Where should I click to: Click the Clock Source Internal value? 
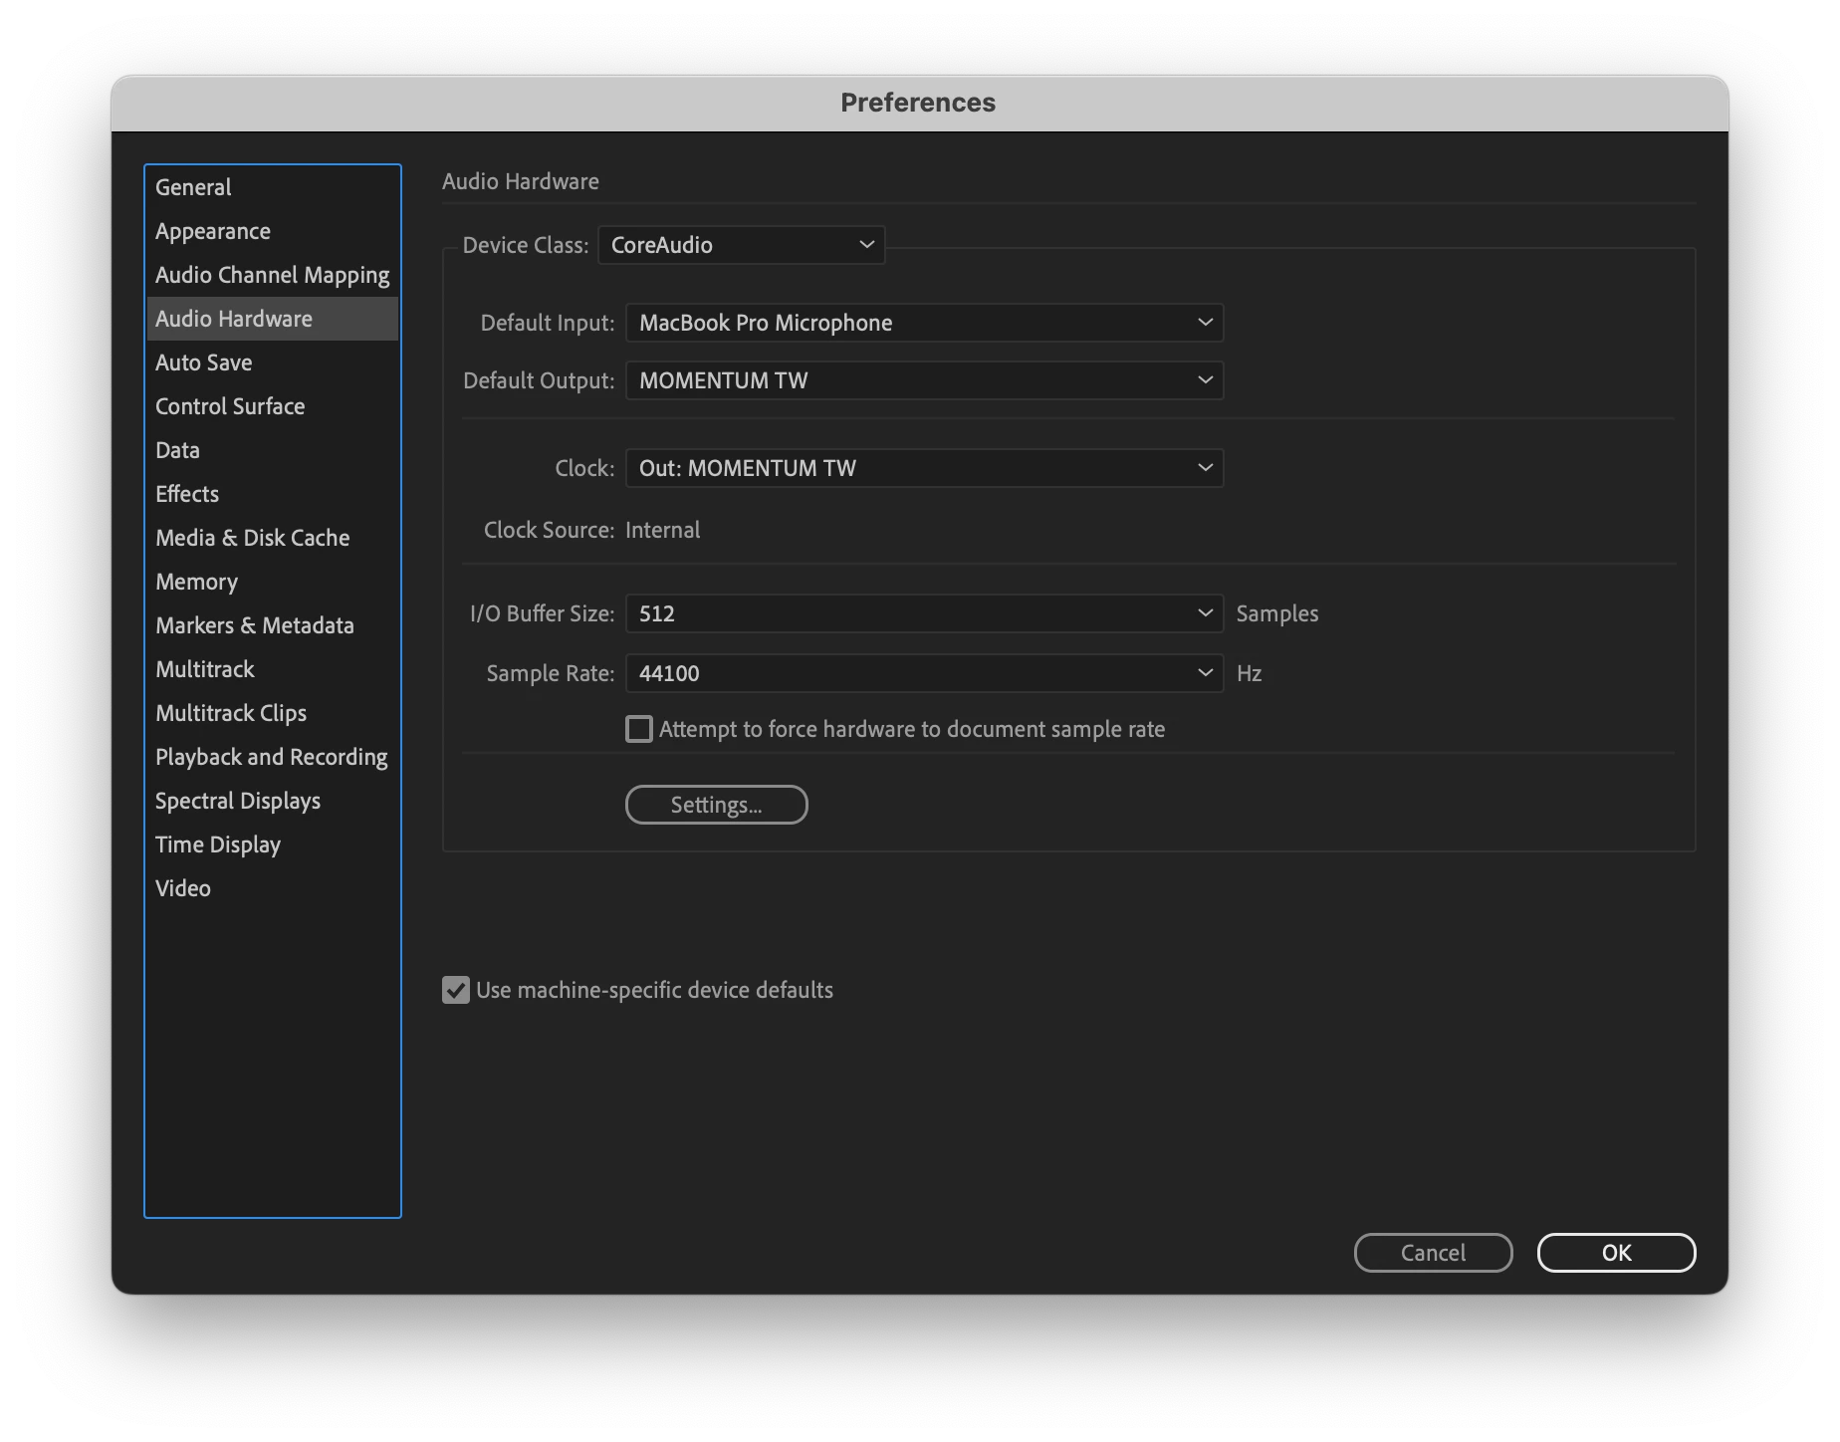(x=663, y=530)
